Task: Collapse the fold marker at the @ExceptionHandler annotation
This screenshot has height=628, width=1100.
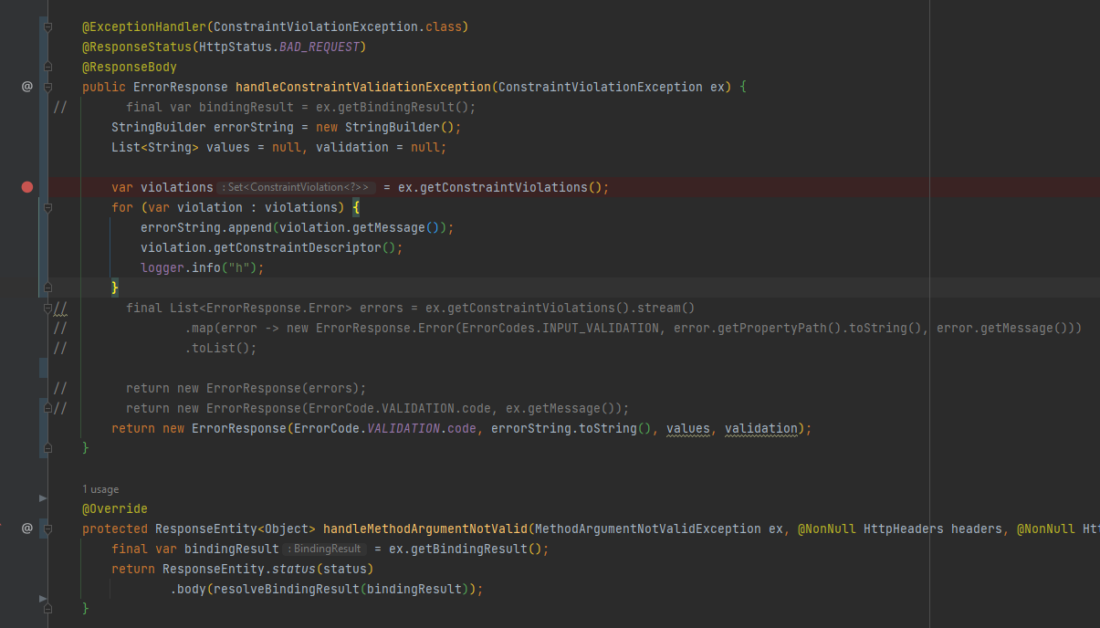Action: coord(47,27)
